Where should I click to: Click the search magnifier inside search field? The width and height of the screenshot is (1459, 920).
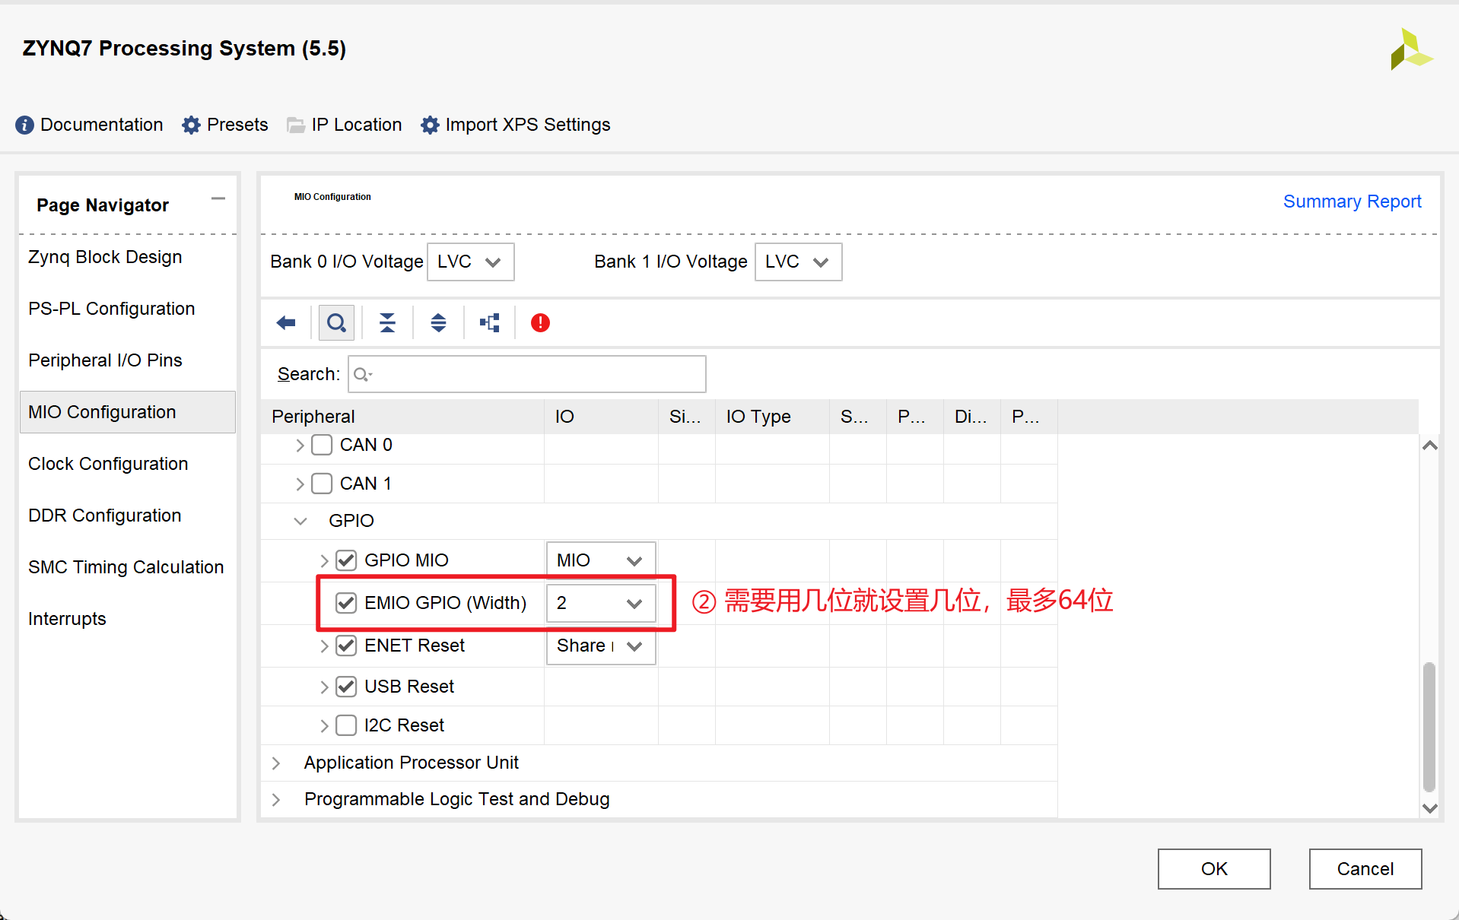click(362, 374)
